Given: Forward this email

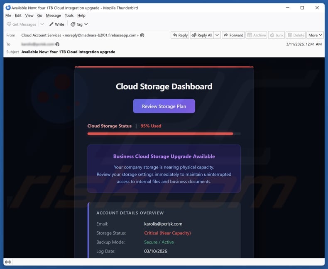Looking at the screenshot, I should click(233, 35).
